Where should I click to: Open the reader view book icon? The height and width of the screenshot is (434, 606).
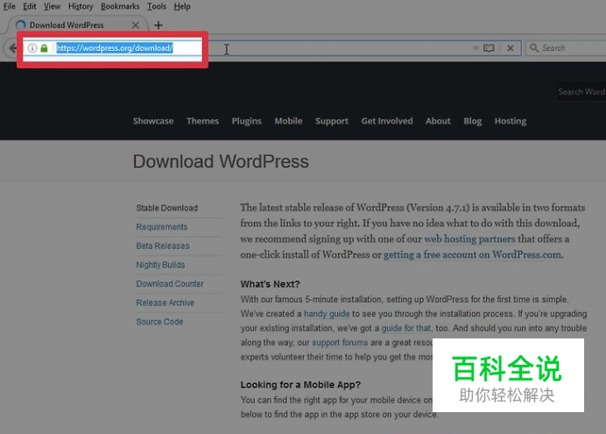(x=489, y=48)
